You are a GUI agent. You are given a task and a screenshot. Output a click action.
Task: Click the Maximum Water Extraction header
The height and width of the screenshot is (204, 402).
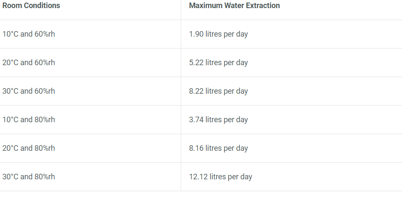click(235, 6)
